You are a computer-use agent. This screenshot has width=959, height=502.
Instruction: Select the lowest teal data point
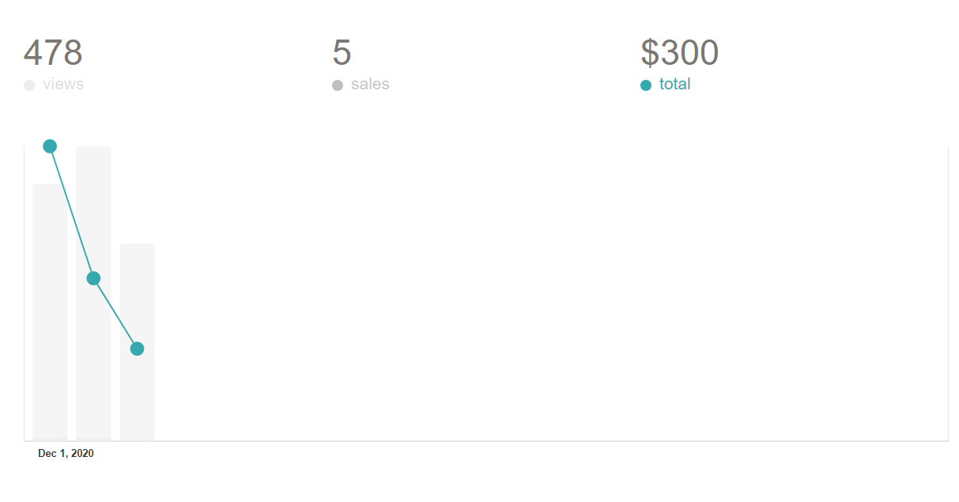coord(137,349)
